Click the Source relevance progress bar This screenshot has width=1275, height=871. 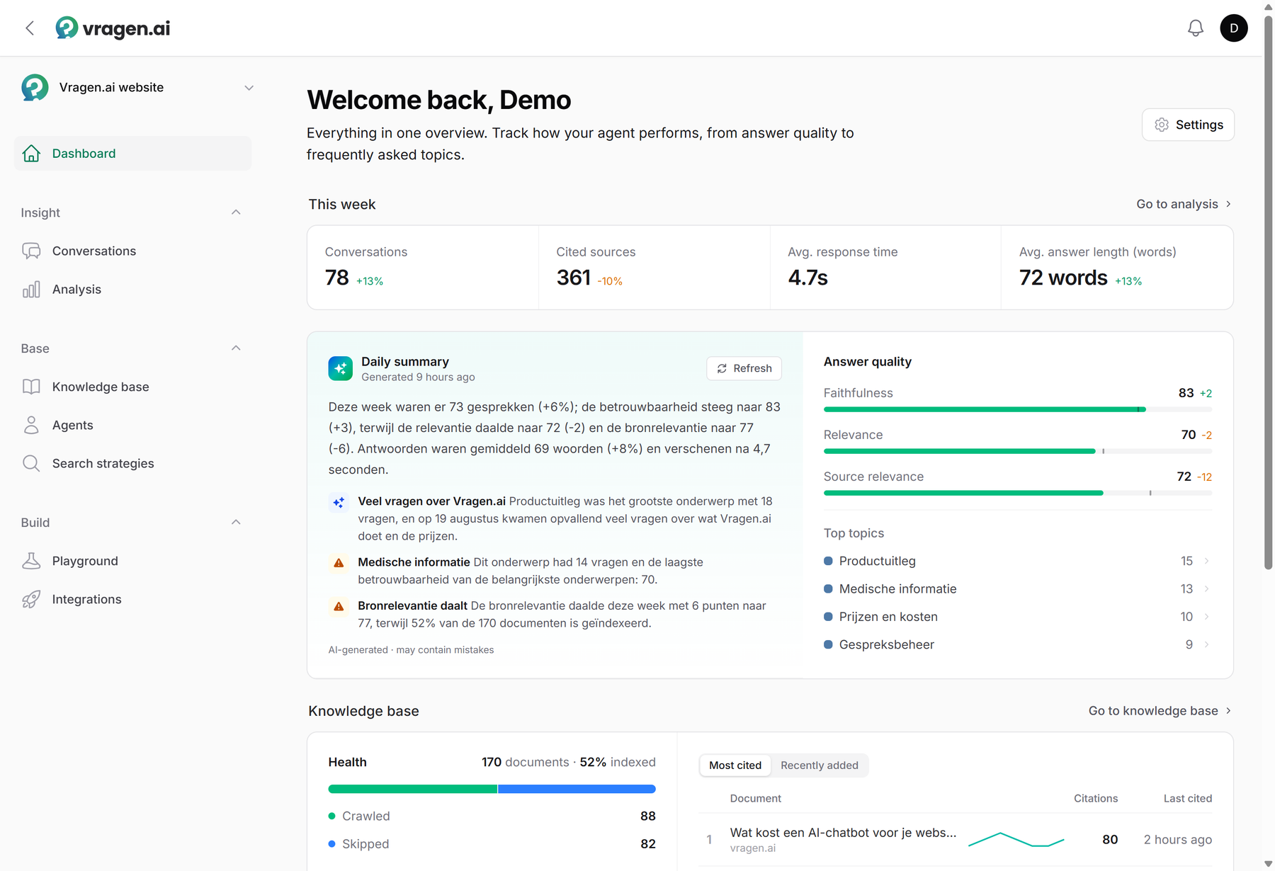pos(1018,493)
